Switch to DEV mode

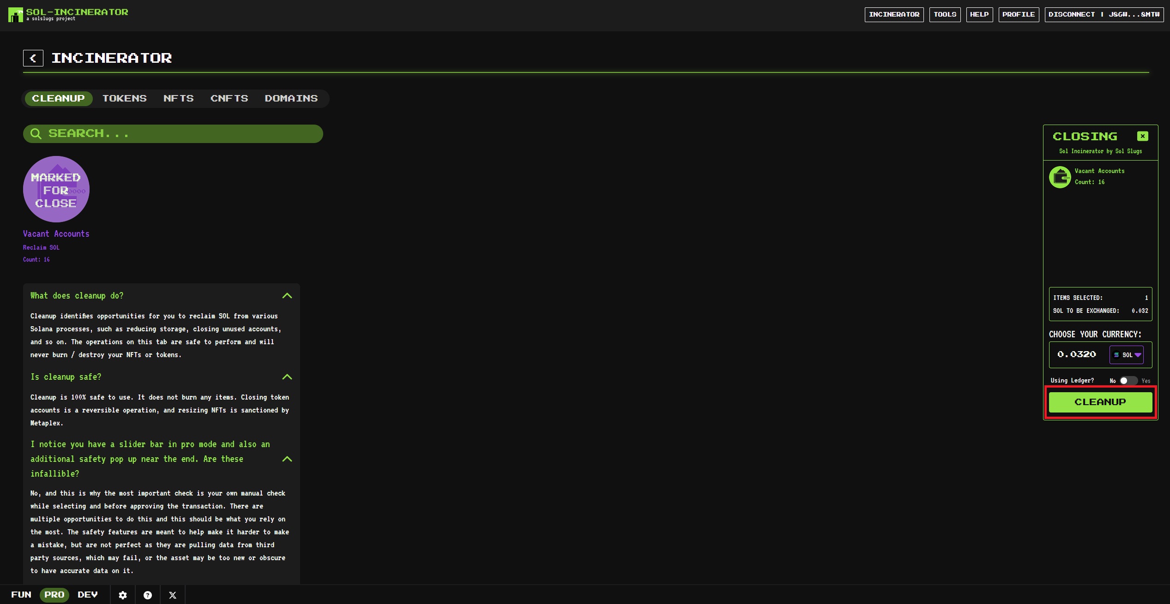(88, 594)
